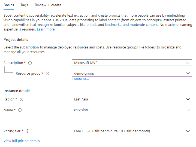Click Create new under Resource group
The width and height of the screenshot is (196, 147).
(80, 79)
